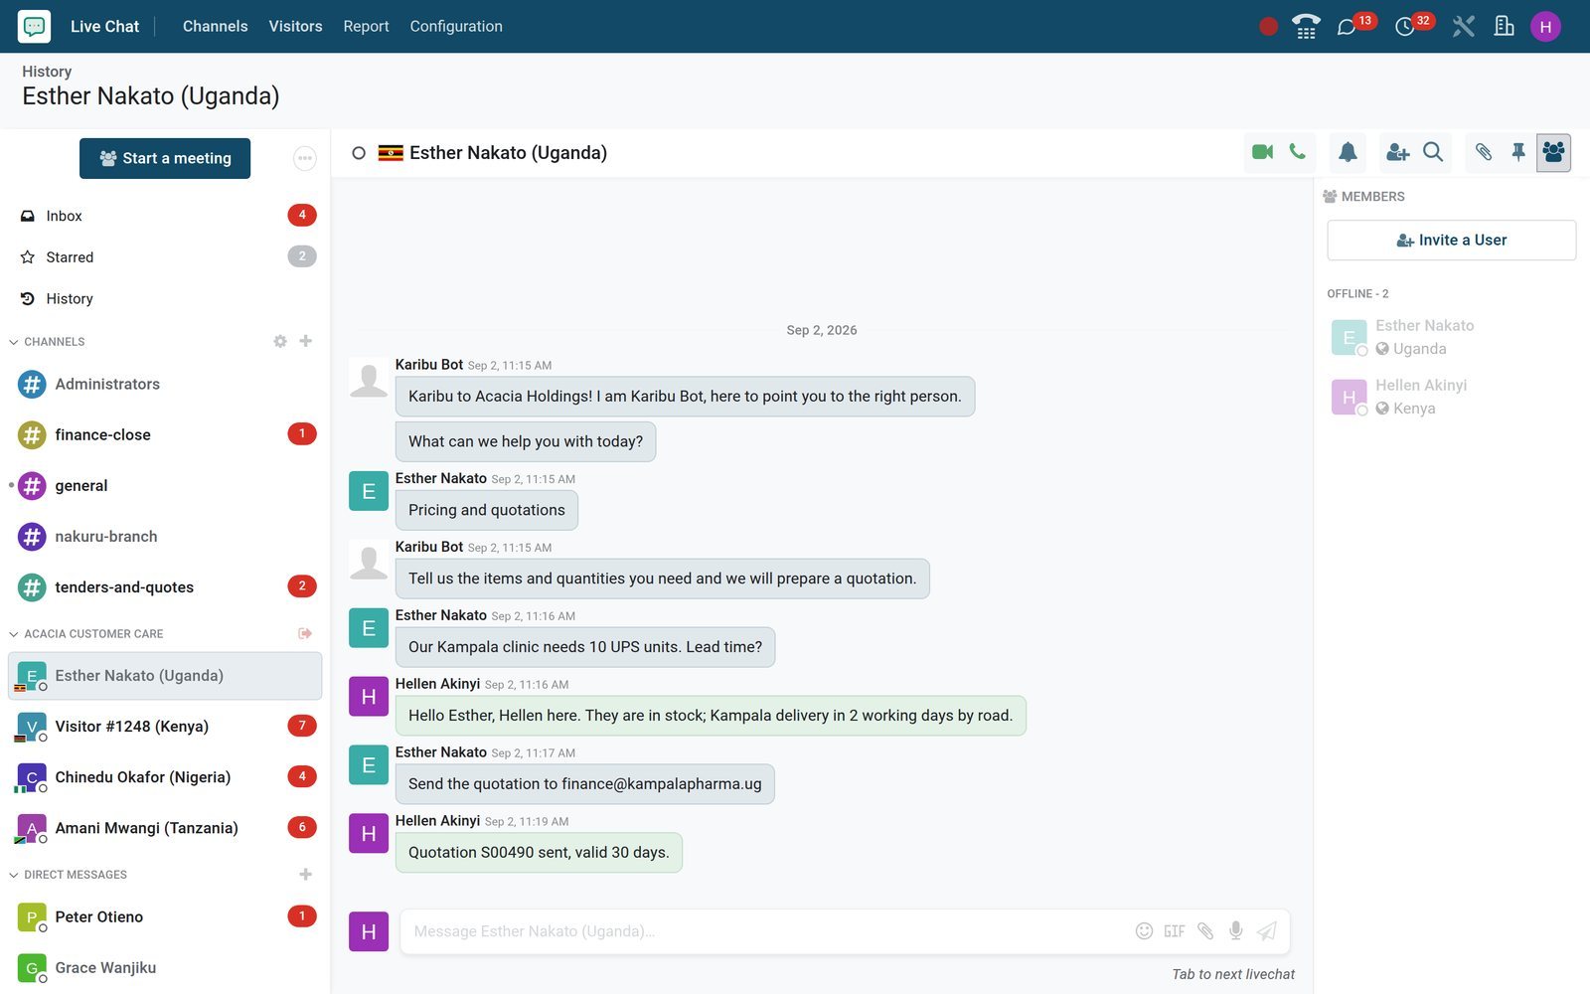Open the Inbox mailbox
The image size is (1590, 994).
click(x=165, y=216)
